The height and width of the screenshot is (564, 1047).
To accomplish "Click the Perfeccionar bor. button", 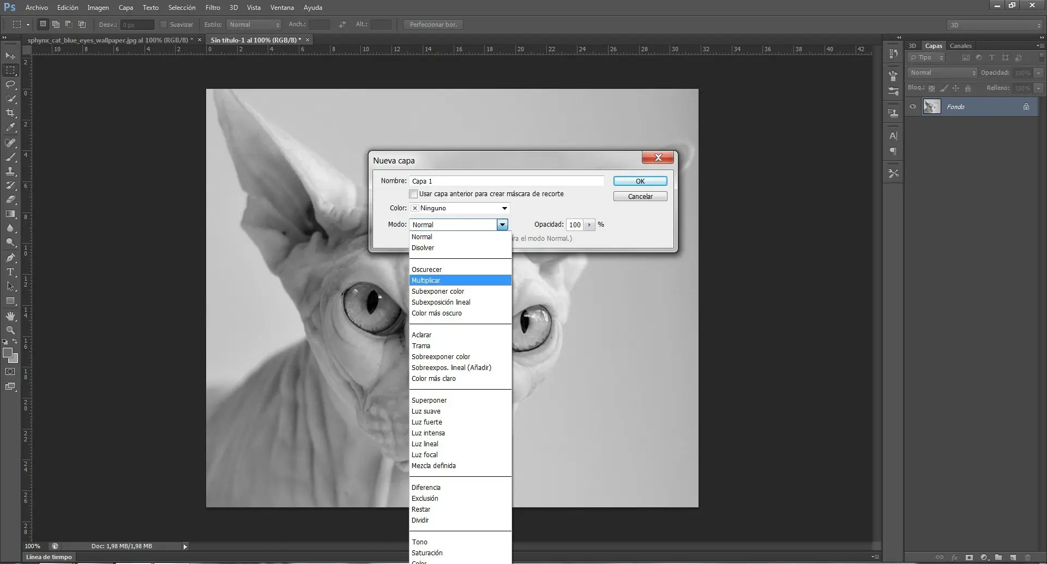I will tap(433, 25).
